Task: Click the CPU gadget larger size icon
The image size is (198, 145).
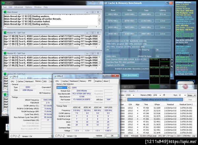Action: [172, 63]
